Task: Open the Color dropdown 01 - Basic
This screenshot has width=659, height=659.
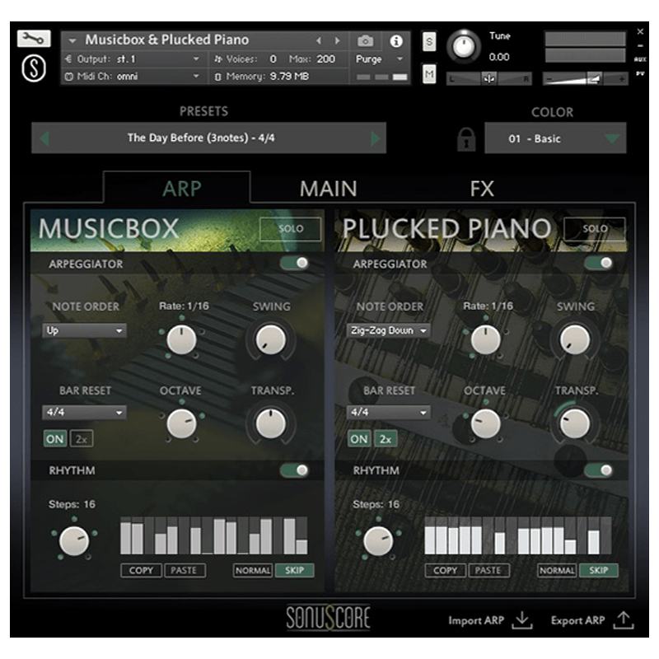Action: click(x=555, y=138)
